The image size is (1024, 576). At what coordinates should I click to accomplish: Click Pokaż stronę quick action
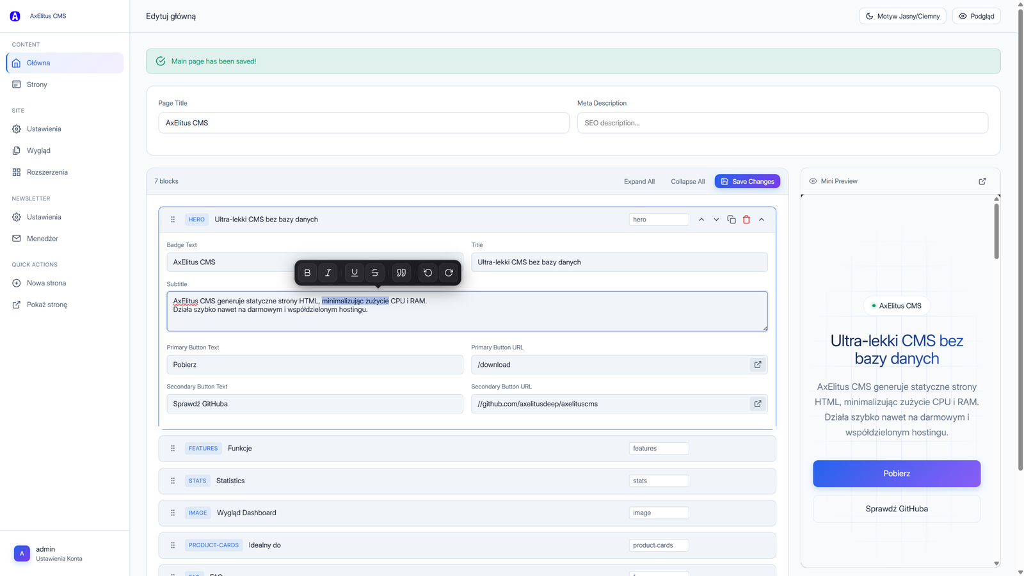47,305
